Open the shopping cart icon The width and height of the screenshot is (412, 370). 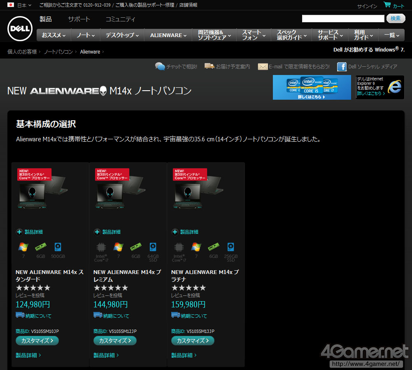(387, 5)
